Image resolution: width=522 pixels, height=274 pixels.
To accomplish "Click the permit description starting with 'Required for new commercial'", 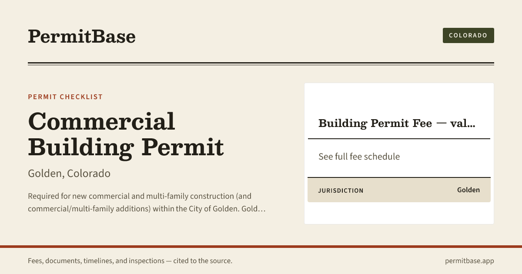I will (147, 202).
